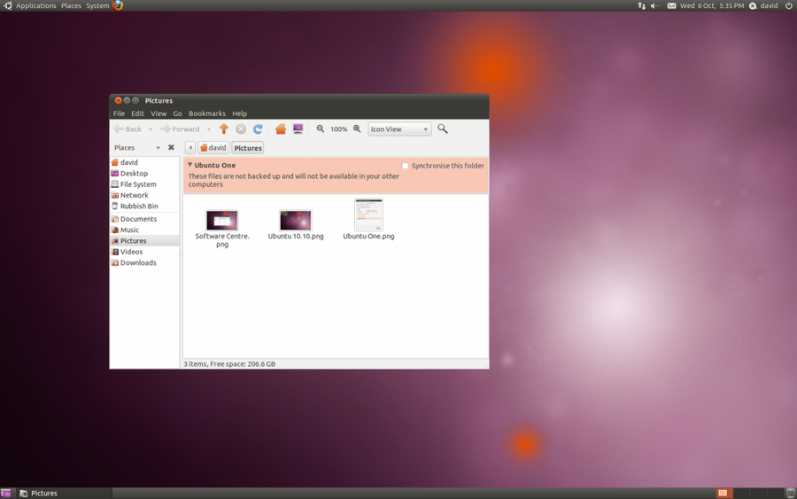The height and width of the screenshot is (499, 797).
Task: Open the david user menu
Action: coord(763,5)
